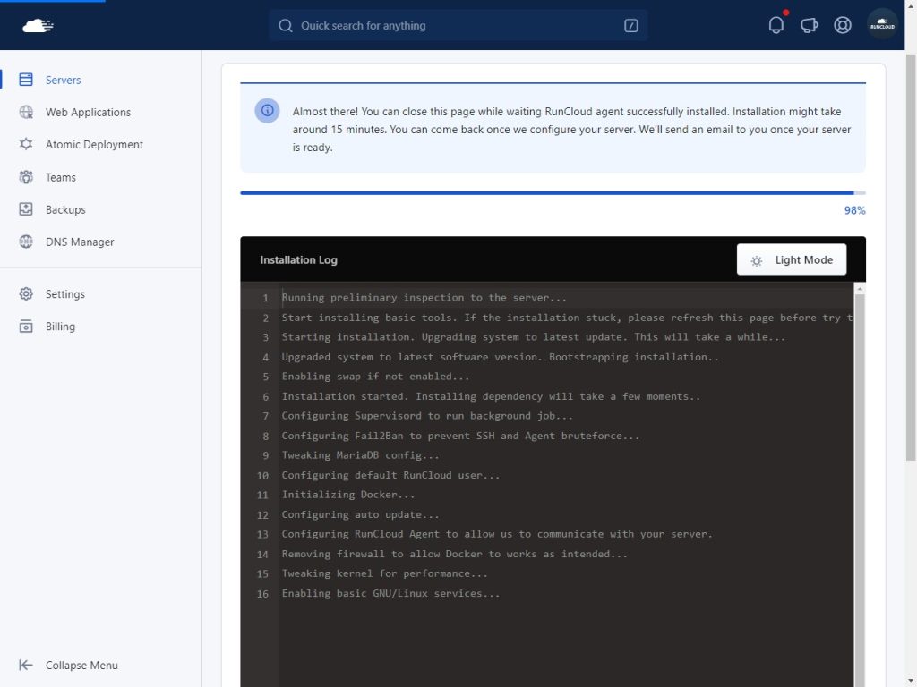Viewport: 917px width, 687px height.
Task: Click the Atomic Deployment icon
Action: 26,144
